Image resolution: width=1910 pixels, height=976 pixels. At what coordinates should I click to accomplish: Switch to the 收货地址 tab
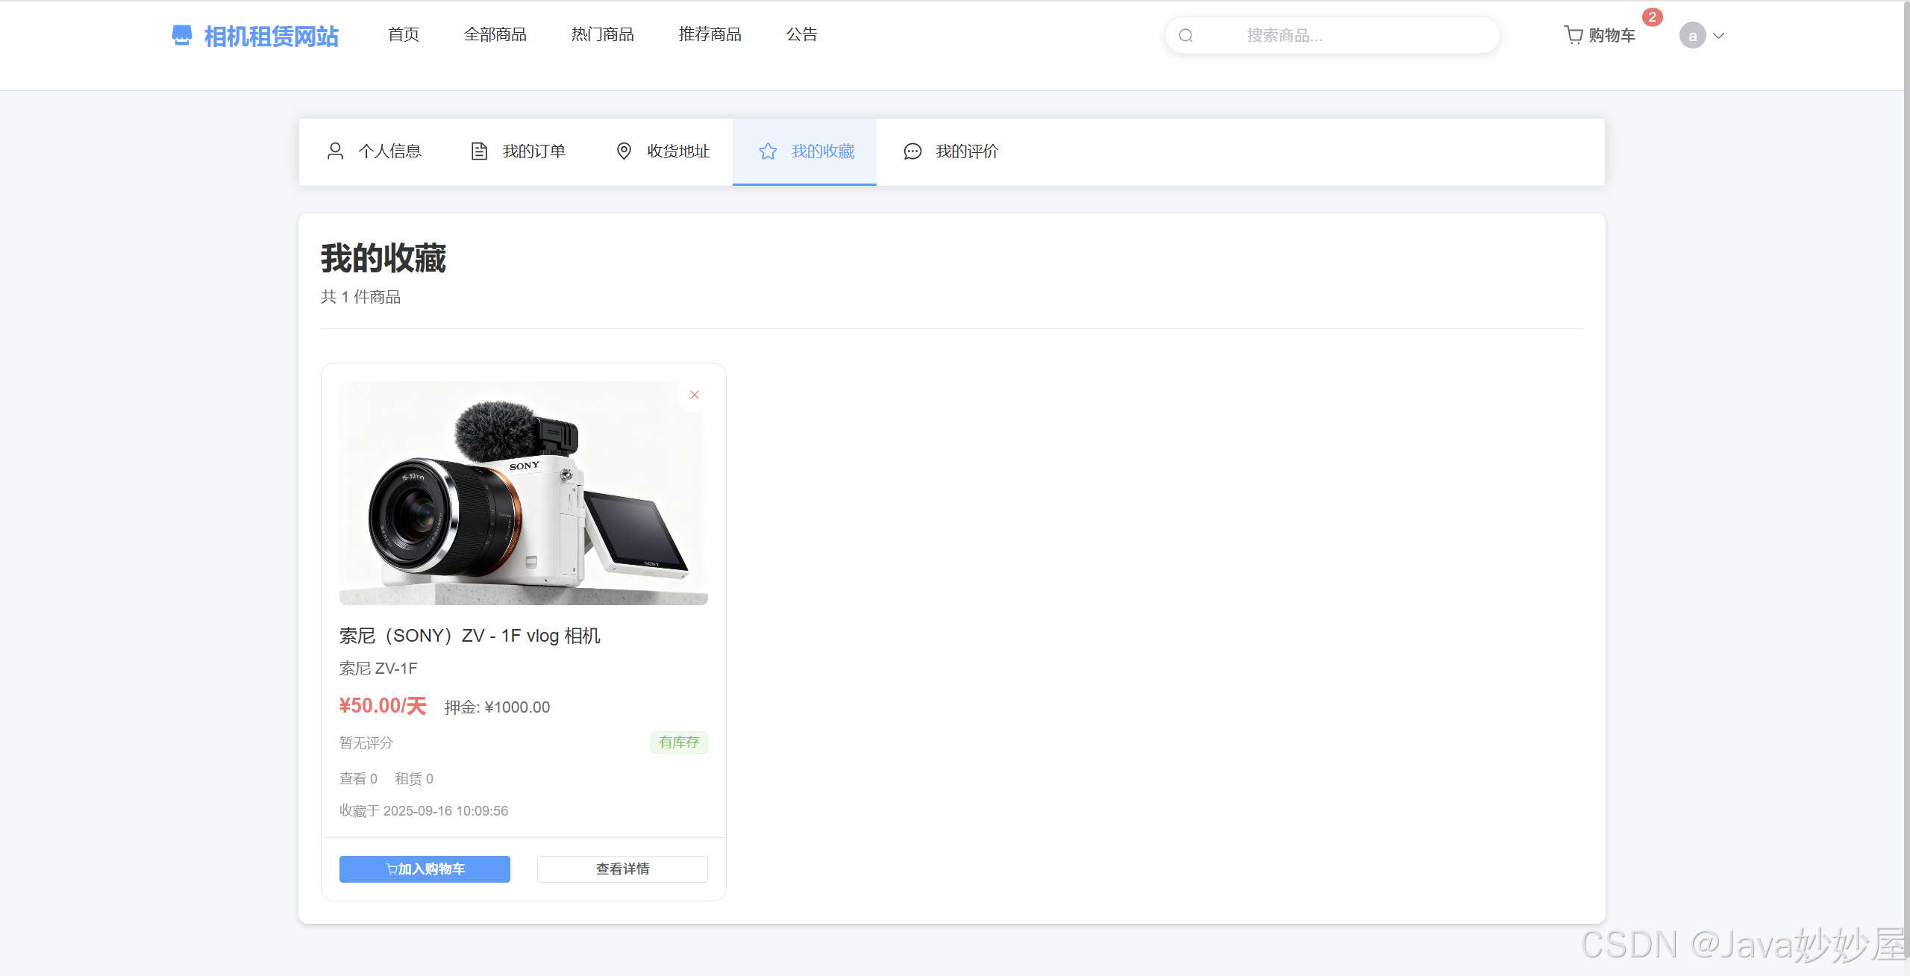pos(660,151)
